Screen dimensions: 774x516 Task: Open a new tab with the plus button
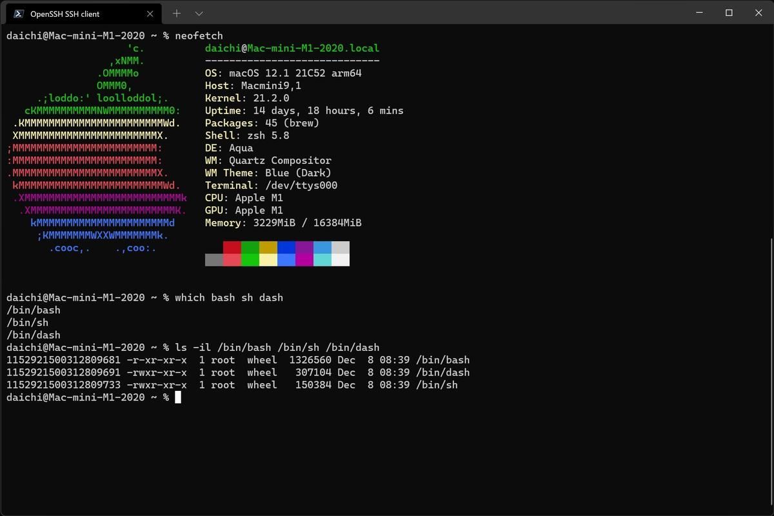pyautogui.click(x=176, y=14)
